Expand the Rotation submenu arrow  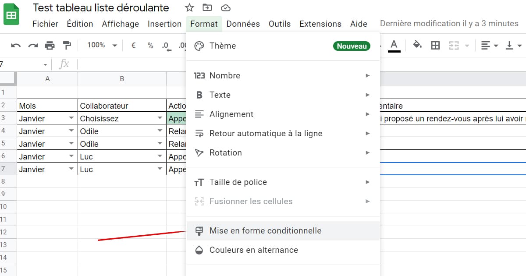368,153
